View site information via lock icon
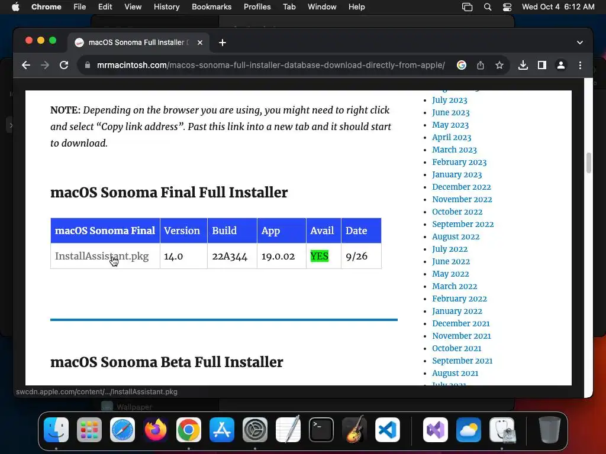This screenshot has height=454, width=606. tap(88, 65)
